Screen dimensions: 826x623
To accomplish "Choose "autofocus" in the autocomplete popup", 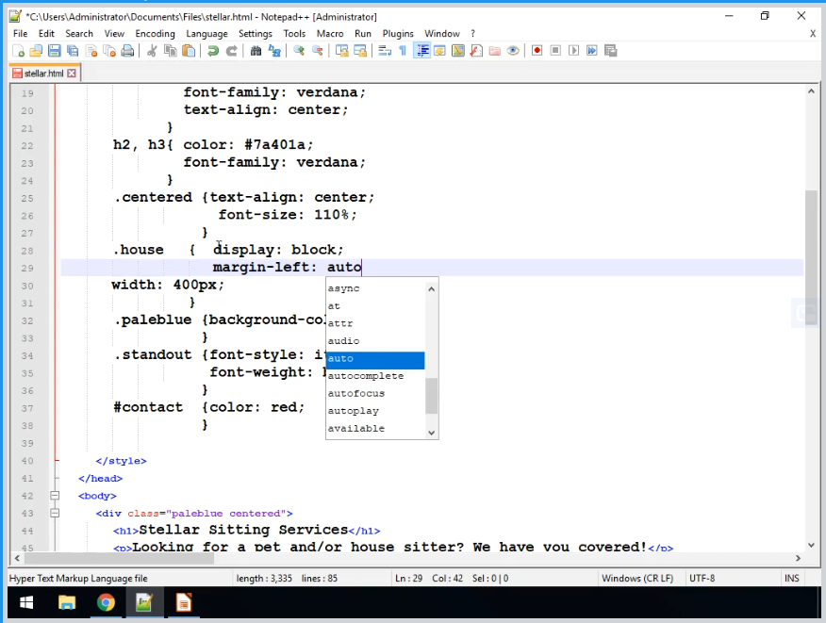I will click(x=356, y=393).
